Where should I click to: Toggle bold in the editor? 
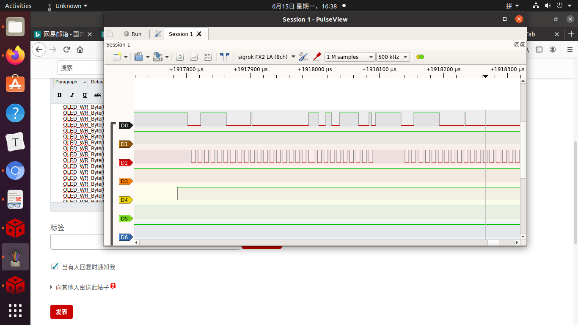(59, 95)
